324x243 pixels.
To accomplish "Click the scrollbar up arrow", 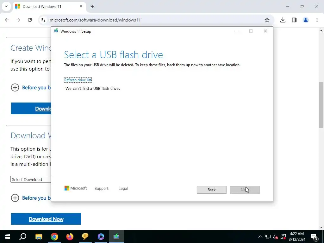I will pyautogui.click(x=321, y=30).
